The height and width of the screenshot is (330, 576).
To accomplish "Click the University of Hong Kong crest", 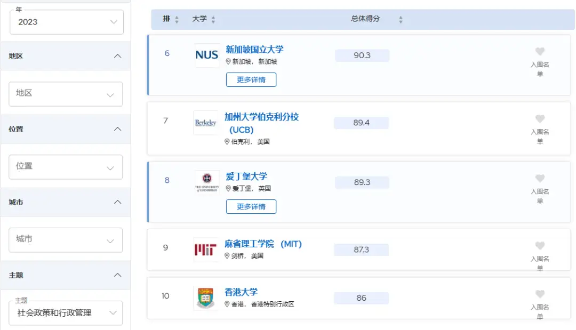I will pos(206,298).
